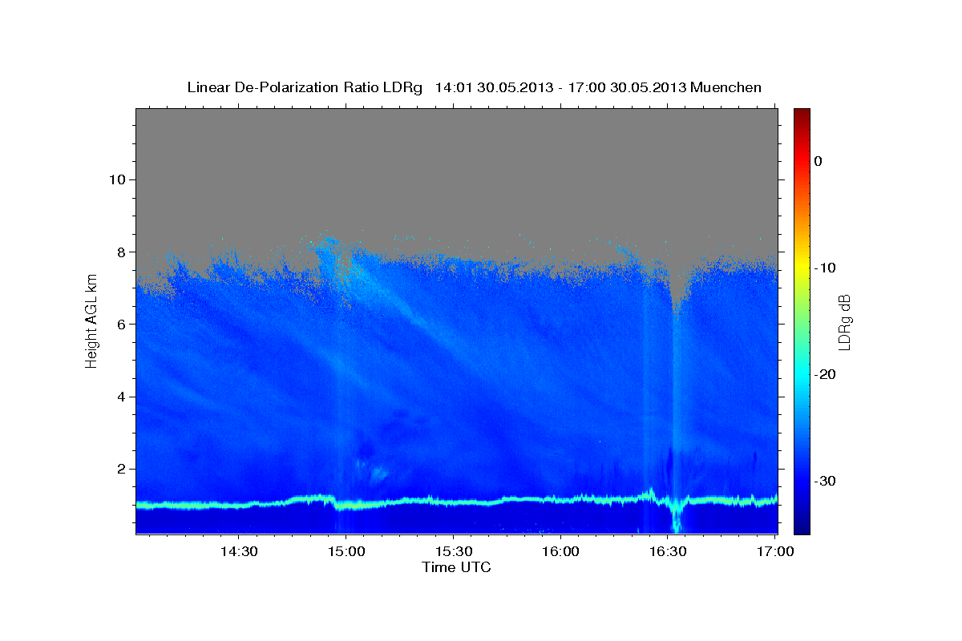Click the 14:30 time tick label
Viewport: 962px width, 641px height.
(238, 551)
